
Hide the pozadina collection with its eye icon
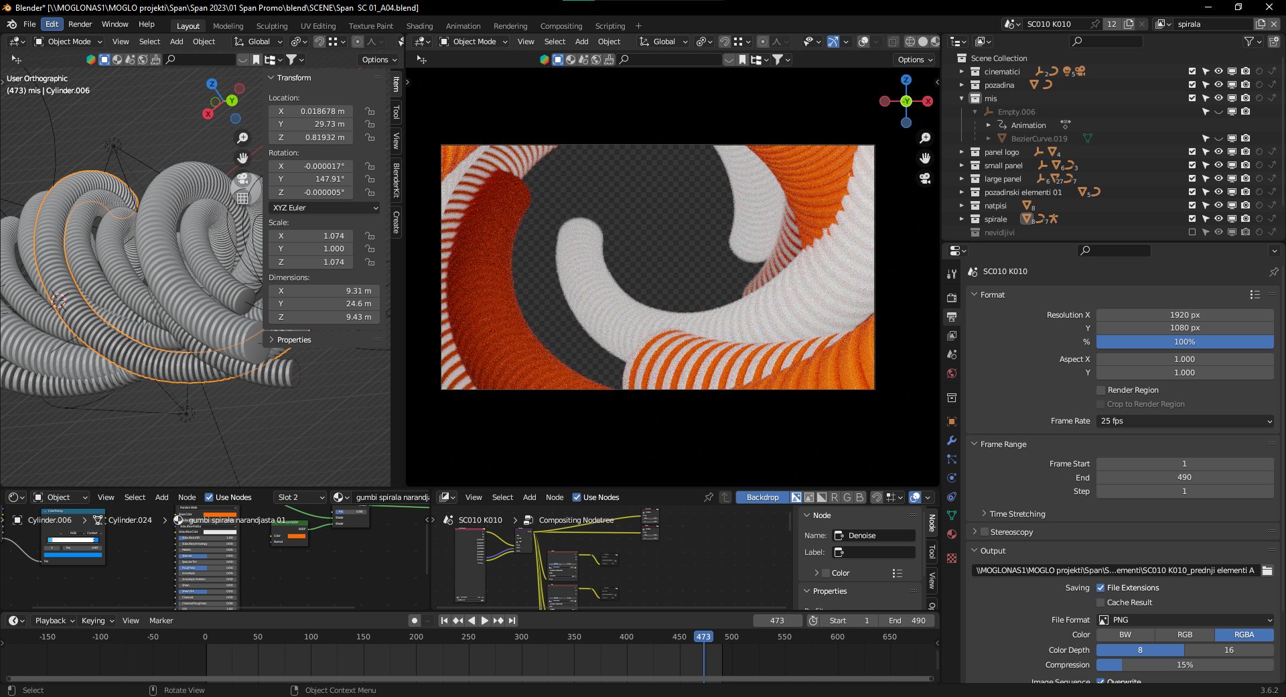pyautogui.click(x=1218, y=85)
